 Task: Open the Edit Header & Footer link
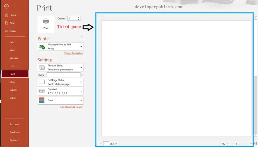point(71,107)
